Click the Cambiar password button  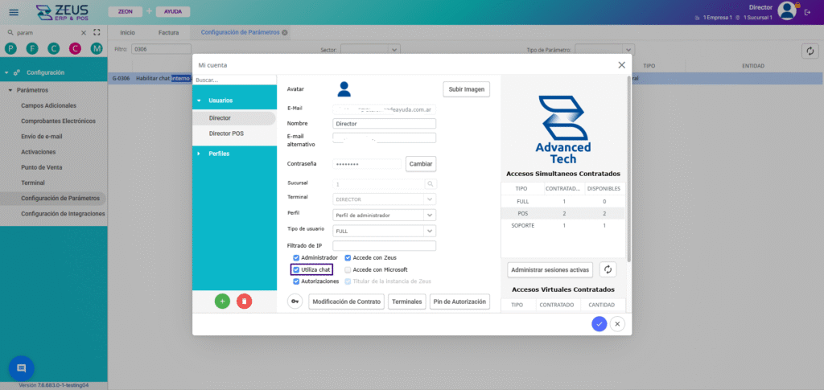click(421, 163)
